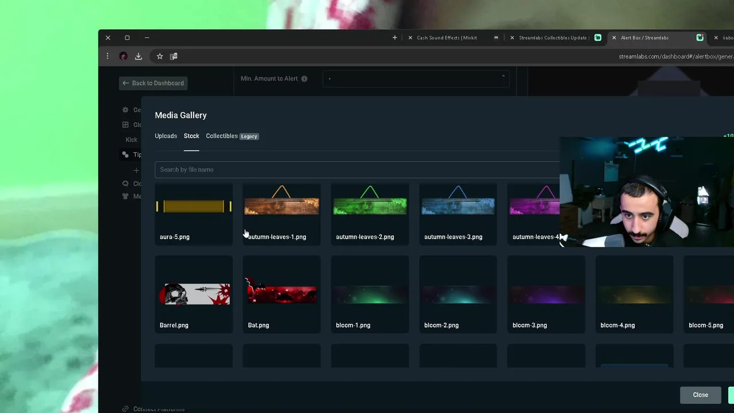Click the Search by file name field
This screenshot has height=413, width=734.
click(x=357, y=170)
